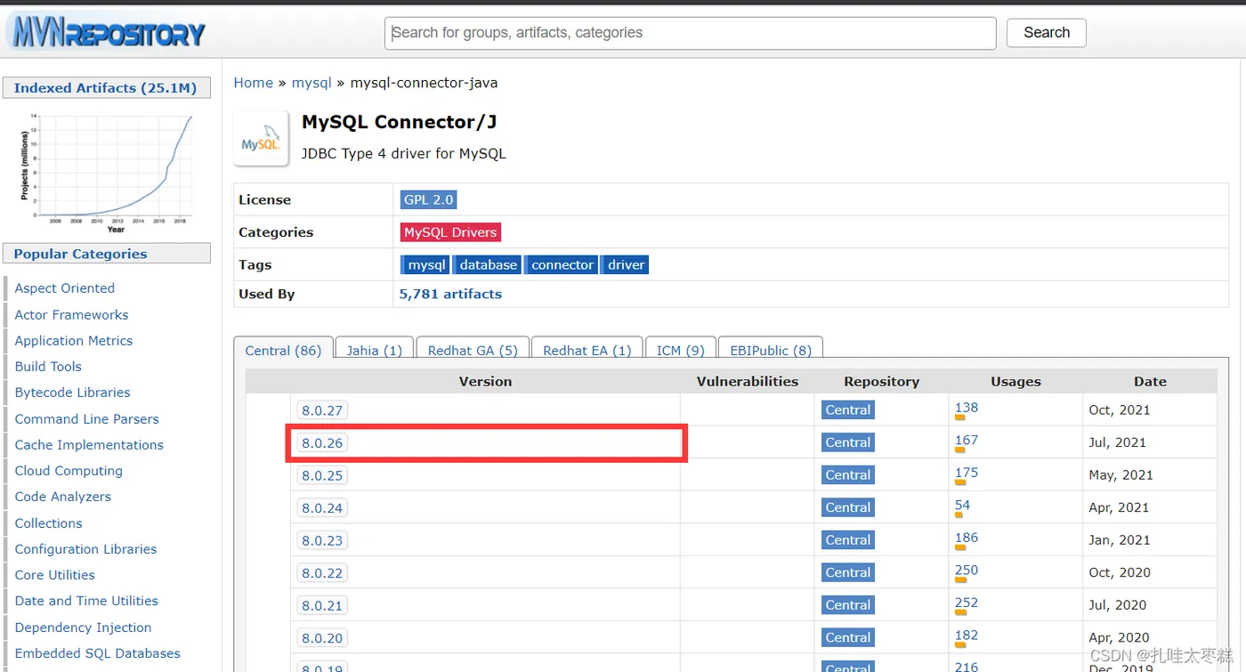Switch to the EBIPublic (8) tab

click(x=770, y=351)
